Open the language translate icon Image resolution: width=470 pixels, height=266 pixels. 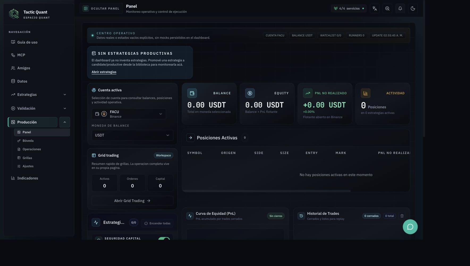tap(375, 8)
